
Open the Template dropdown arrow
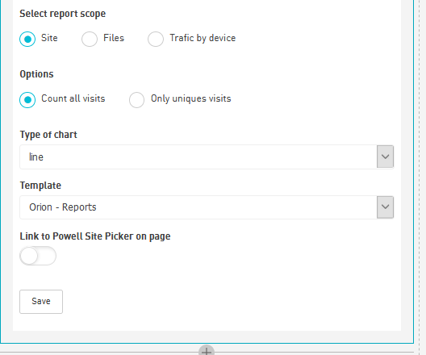tap(385, 207)
